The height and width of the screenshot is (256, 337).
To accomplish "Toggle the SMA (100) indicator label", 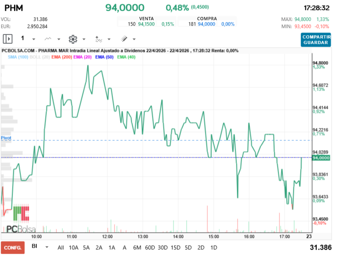I will tap(18, 57).
